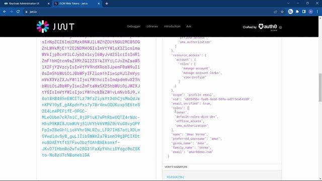Go back using the browser back arrow
This screenshot has width=322, height=181.
tap(5, 12)
